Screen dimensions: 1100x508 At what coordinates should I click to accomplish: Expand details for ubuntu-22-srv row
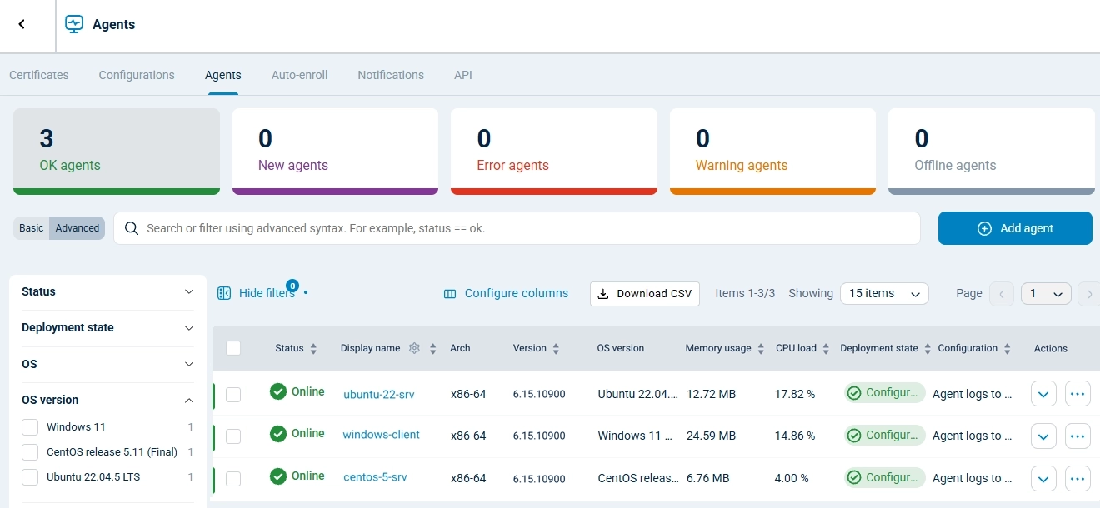[1044, 393]
